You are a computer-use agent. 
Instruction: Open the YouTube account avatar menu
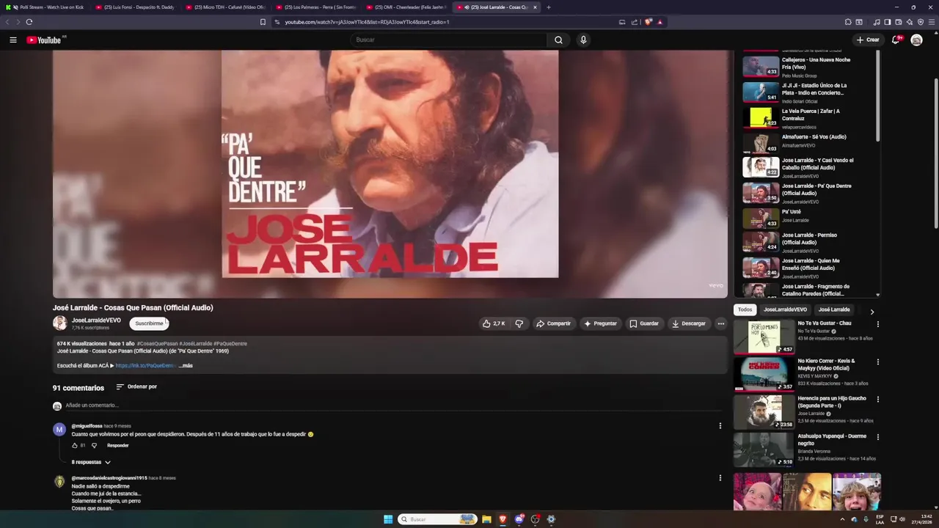point(916,40)
